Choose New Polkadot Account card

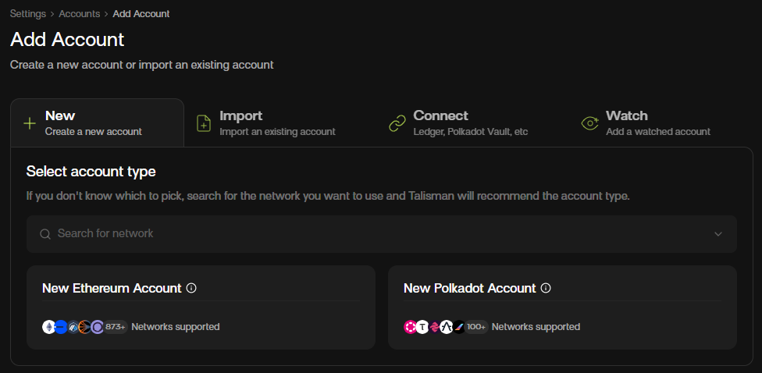coord(562,307)
